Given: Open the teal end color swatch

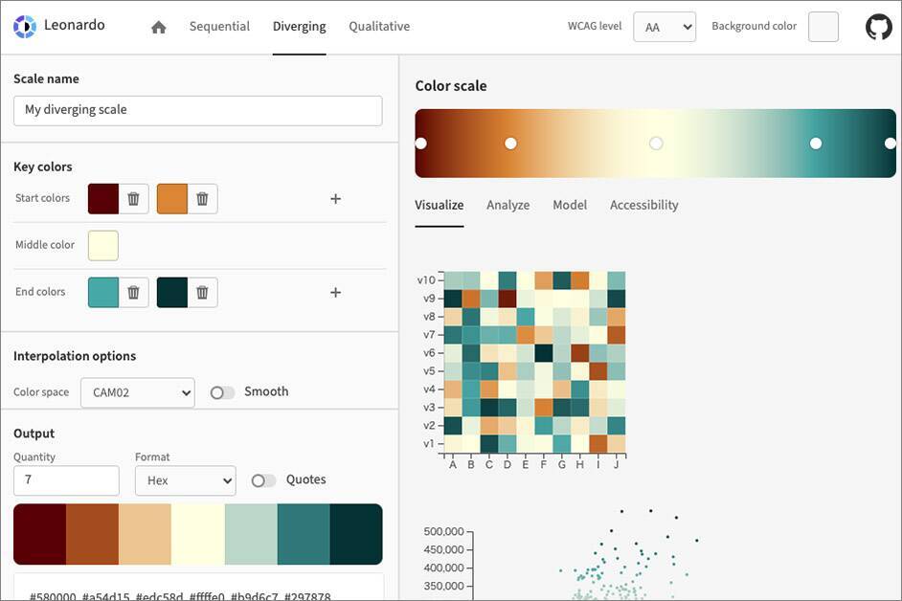Looking at the screenshot, I should pyautogui.click(x=103, y=292).
